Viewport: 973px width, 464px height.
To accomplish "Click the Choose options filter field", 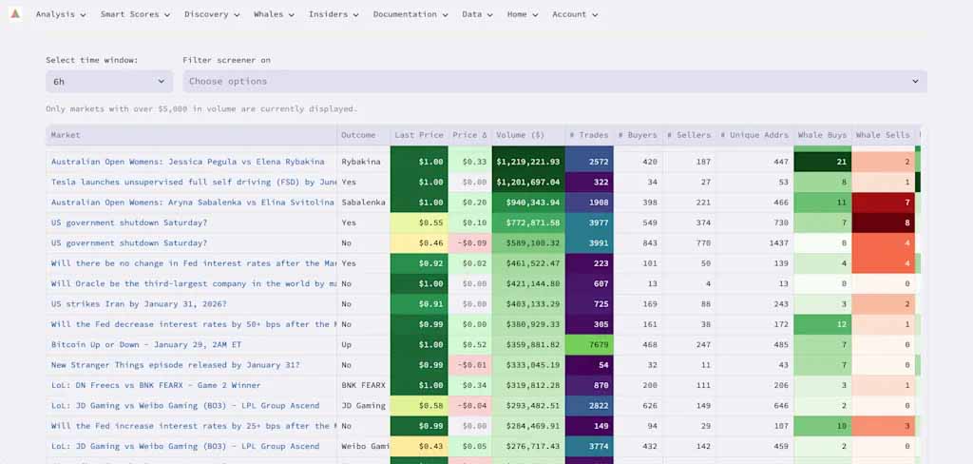I will tap(555, 82).
